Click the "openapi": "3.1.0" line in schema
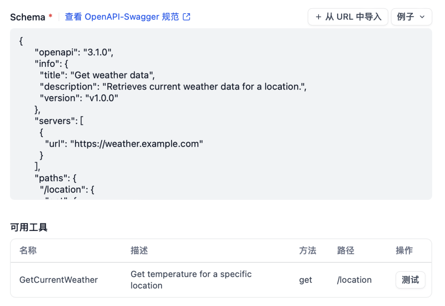 pos(74,52)
